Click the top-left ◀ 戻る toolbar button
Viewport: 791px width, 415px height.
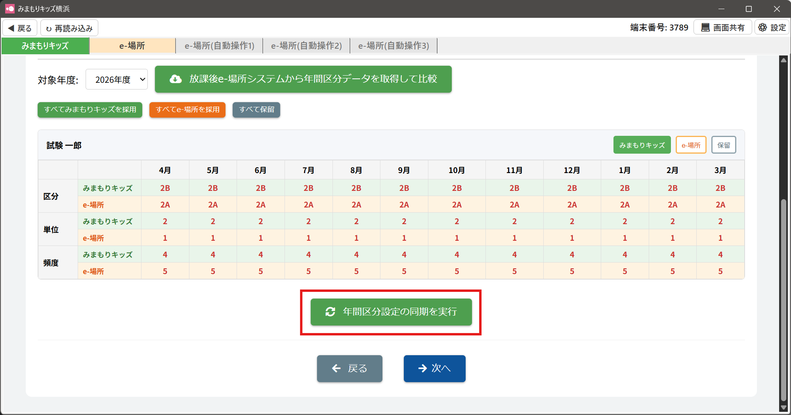20,28
